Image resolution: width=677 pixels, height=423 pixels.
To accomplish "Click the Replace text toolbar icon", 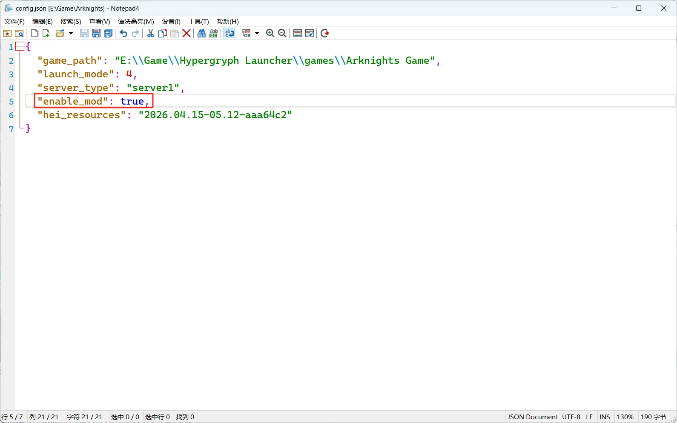I will (214, 33).
